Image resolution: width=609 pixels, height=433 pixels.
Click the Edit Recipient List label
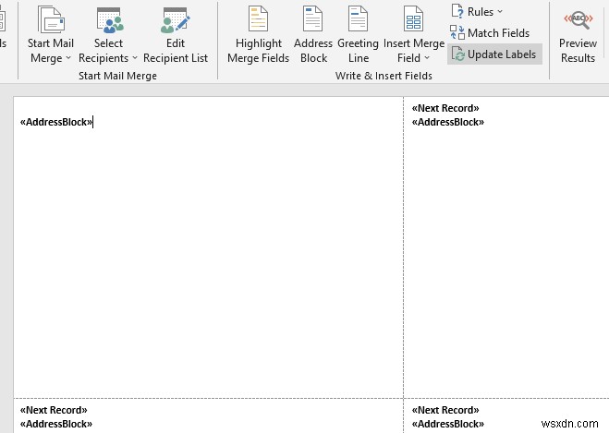pyautogui.click(x=176, y=51)
